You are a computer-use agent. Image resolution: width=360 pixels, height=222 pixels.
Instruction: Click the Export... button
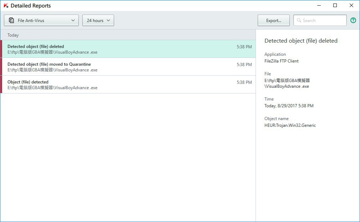pos(273,20)
